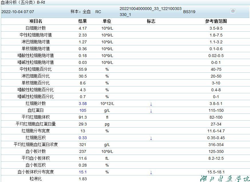250x182 pixels.
Task: Click the down arrow flag for 血小板体积分布宽度
Action: 151,172
